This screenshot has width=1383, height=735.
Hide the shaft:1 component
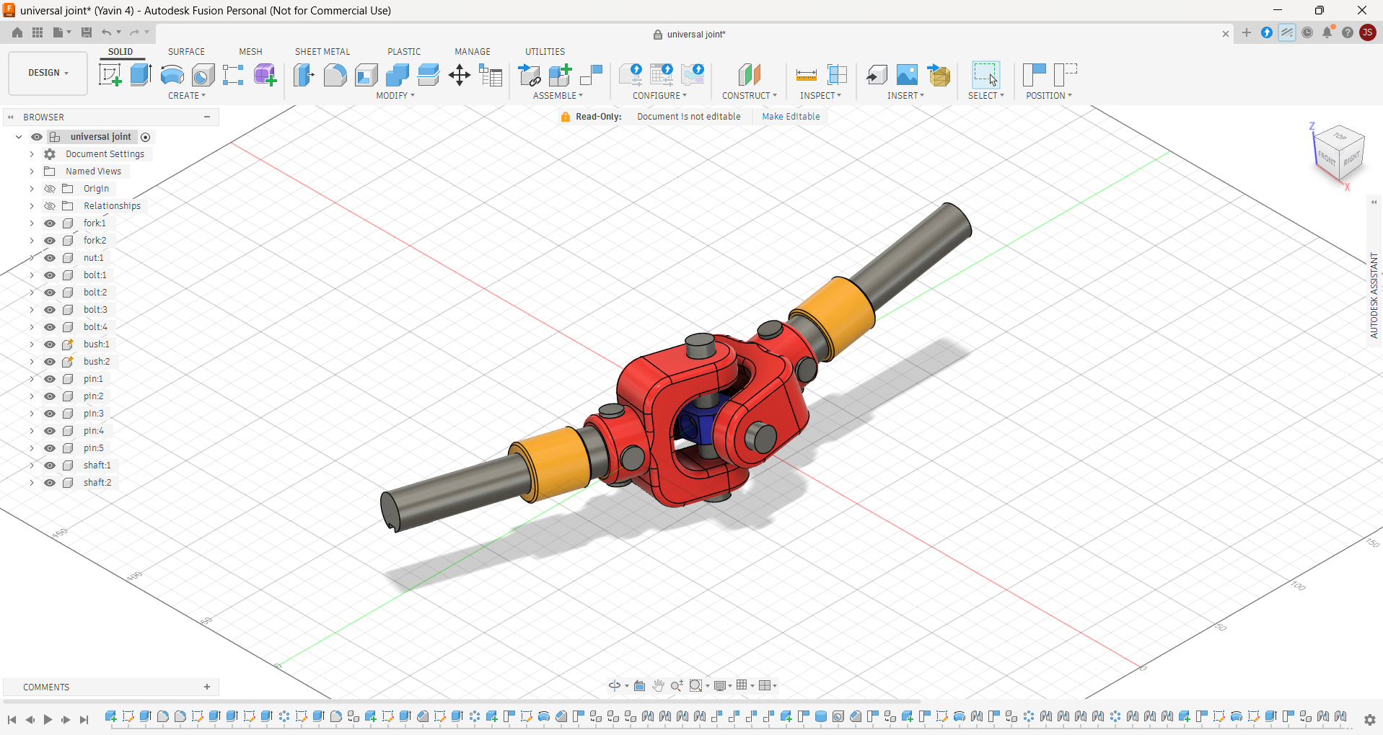click(50, 465)
